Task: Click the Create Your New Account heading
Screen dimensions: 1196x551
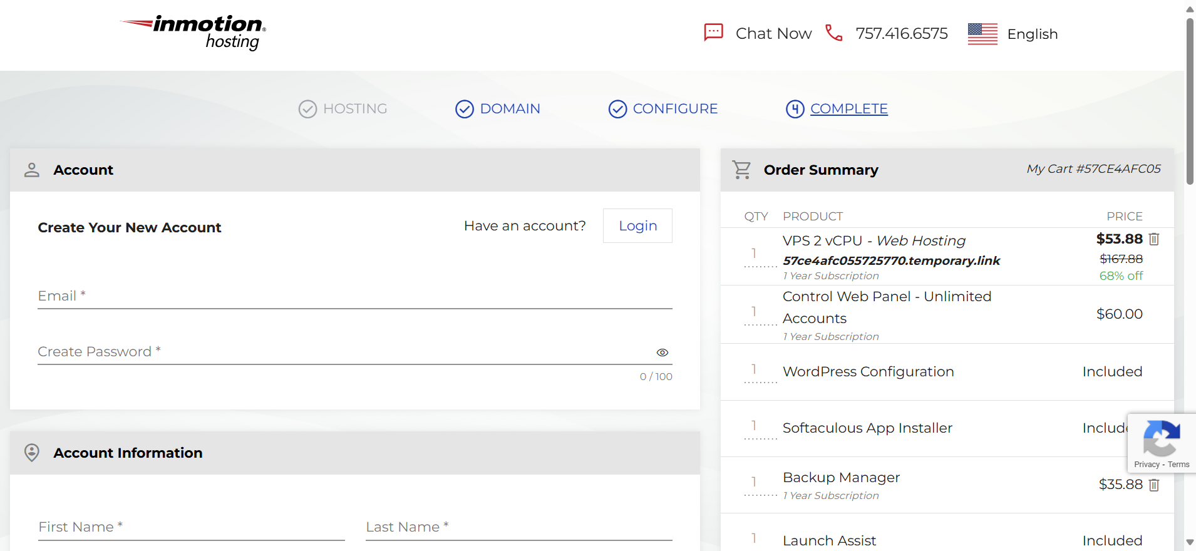Action: 130,228
